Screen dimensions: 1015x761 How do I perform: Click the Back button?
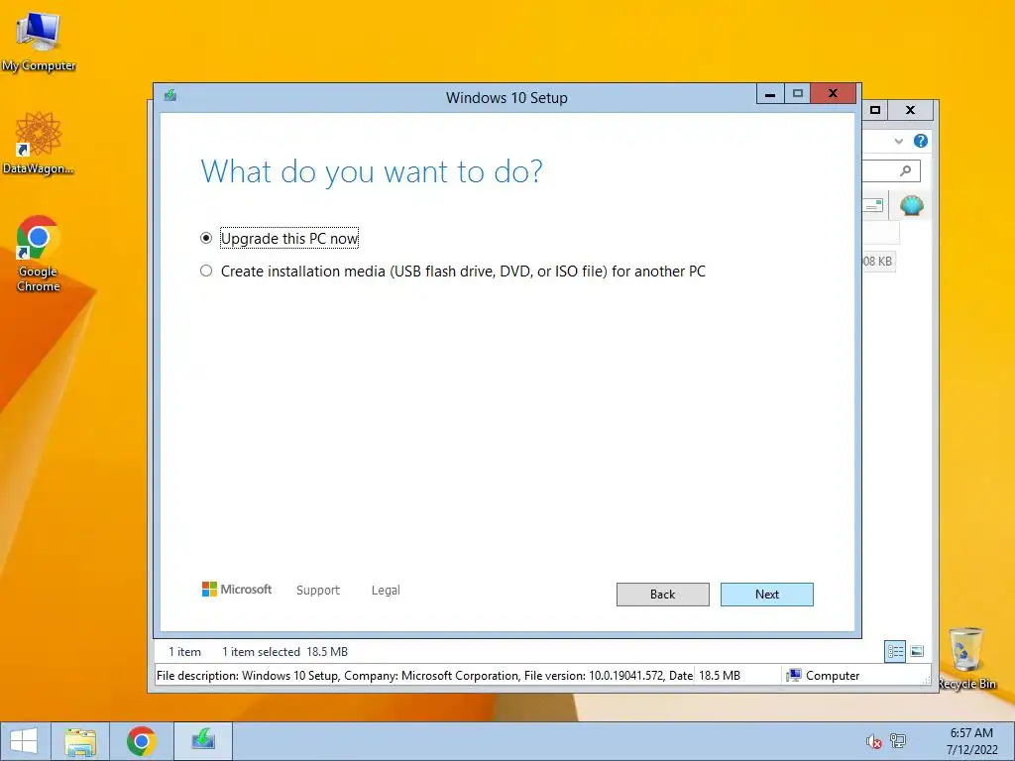point(662,595)
